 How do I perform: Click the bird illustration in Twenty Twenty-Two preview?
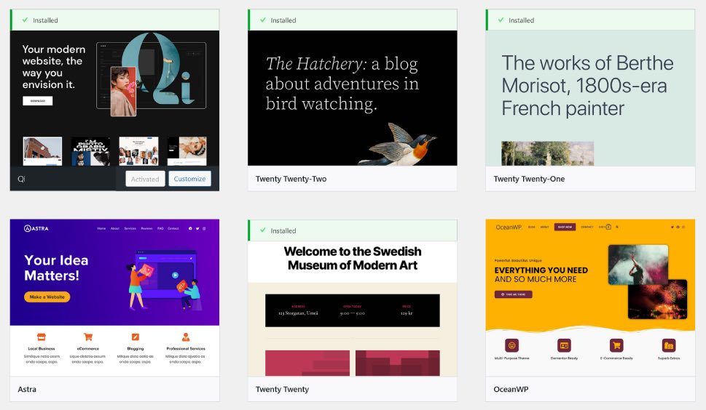pyautogui.click(x=399, y=145)
